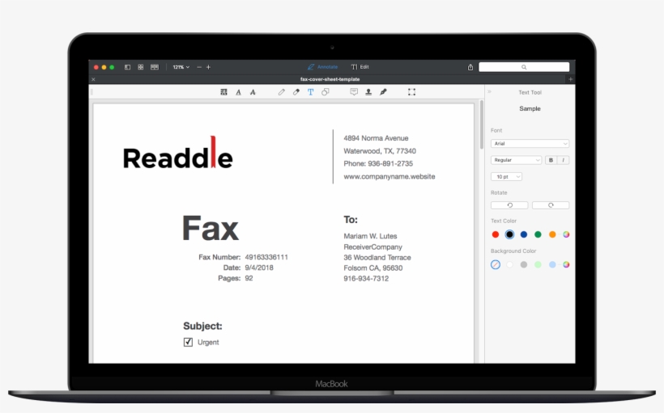Click the 36 Woodland Terrace line
Viewport: 664px width, 413px height.
(377, 258)
